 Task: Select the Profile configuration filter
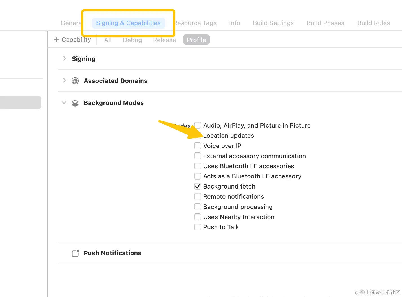[196, 40]
